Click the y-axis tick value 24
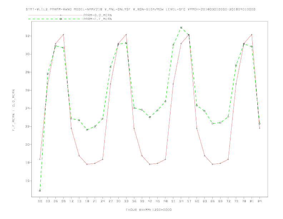Screen dimensions: 283x219 click(27, 108)
